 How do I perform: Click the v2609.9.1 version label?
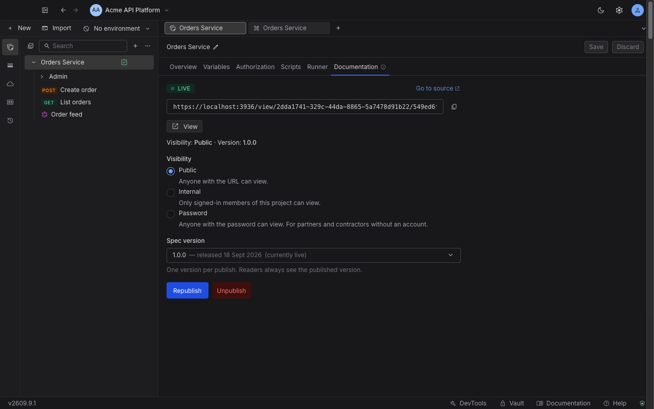22,403
